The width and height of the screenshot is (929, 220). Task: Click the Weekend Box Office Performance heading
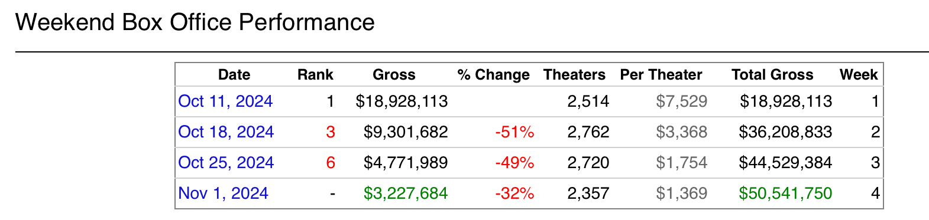click(195, 22)
